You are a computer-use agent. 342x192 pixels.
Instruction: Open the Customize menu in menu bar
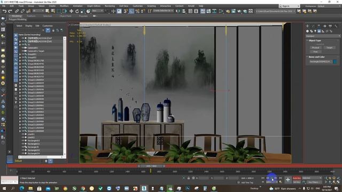click(138, 6)
